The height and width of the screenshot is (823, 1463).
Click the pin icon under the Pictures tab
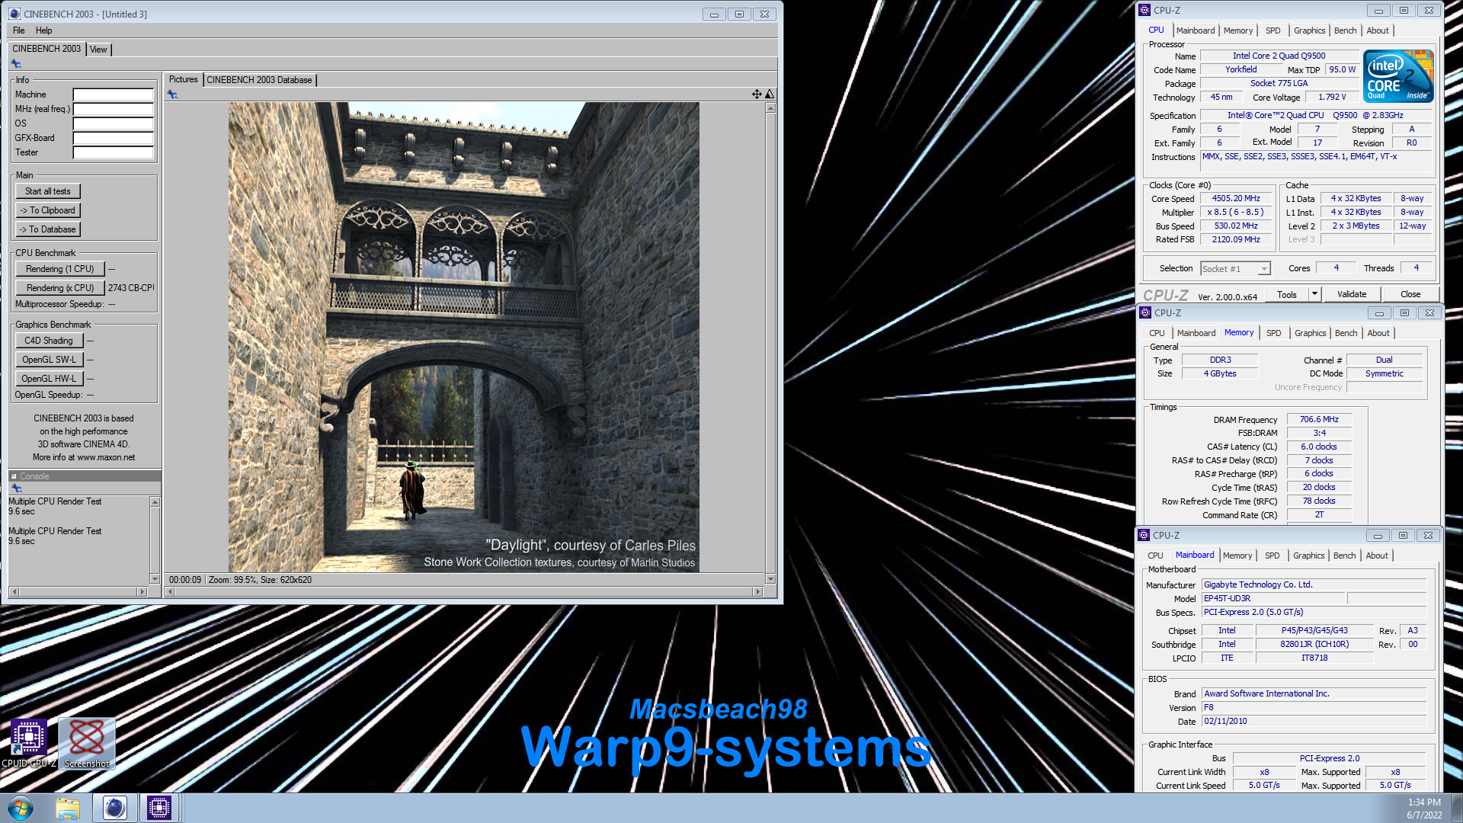click(172, 94)
